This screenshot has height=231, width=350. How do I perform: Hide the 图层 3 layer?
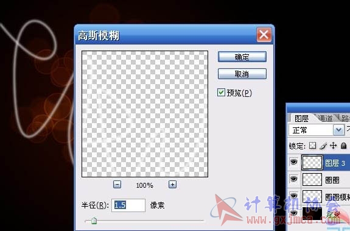pyautogui.click(x=293, y=162)
